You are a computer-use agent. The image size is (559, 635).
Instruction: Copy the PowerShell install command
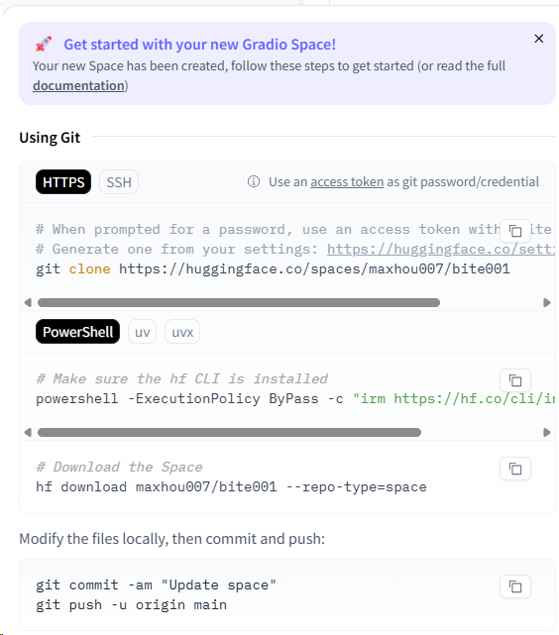coord(515,380)
